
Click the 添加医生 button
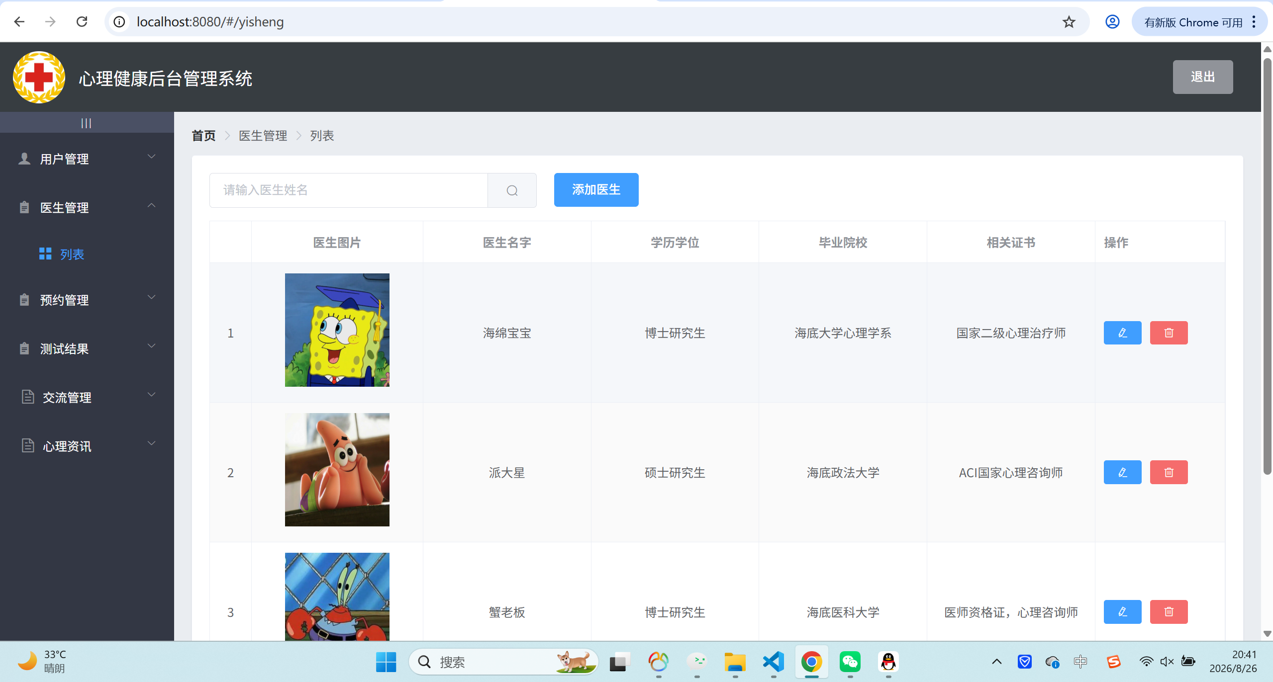[x=596, y=190]
